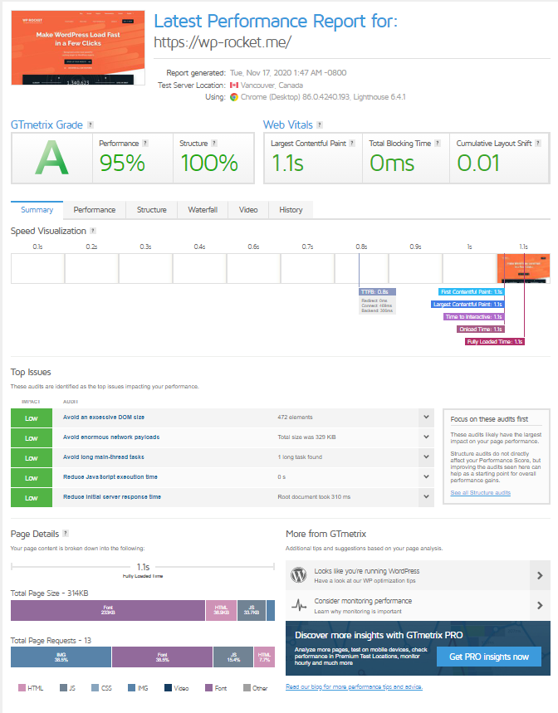
Task: Click the Low impact badge for DOM size
Action: 32,418
